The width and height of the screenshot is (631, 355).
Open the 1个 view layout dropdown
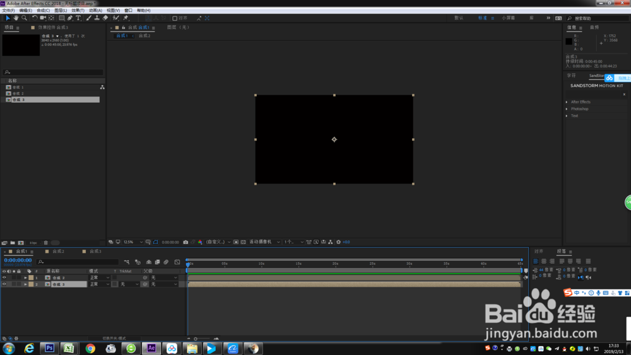293,242
